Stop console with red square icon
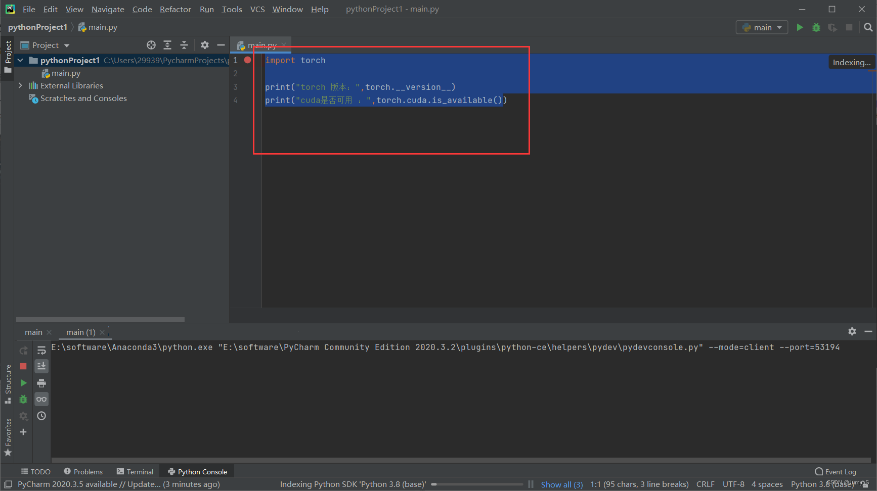Screen dimensions: 877x491 pyautogui.click(x=23, y=366)
